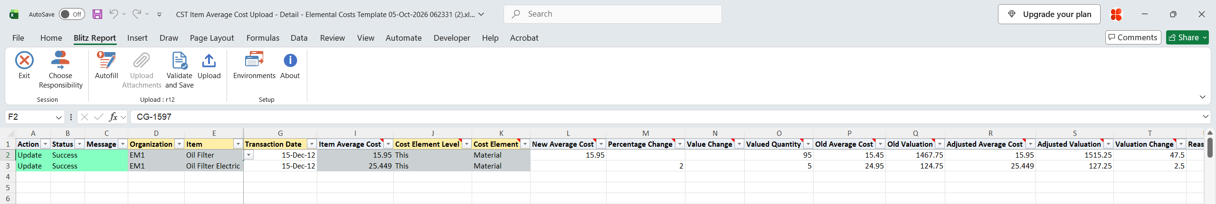
Task: Switch to the Developer tab
Action: point(452,38)
